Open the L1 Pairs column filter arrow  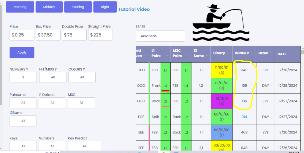167,56
